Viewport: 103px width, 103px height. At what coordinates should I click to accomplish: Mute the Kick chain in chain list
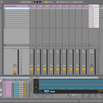(x=24, y=82)
